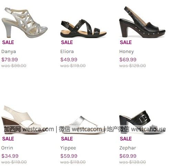The image size is (169, 167).
Task: Click the Orrin product name link
Action: tap(7, 148)
